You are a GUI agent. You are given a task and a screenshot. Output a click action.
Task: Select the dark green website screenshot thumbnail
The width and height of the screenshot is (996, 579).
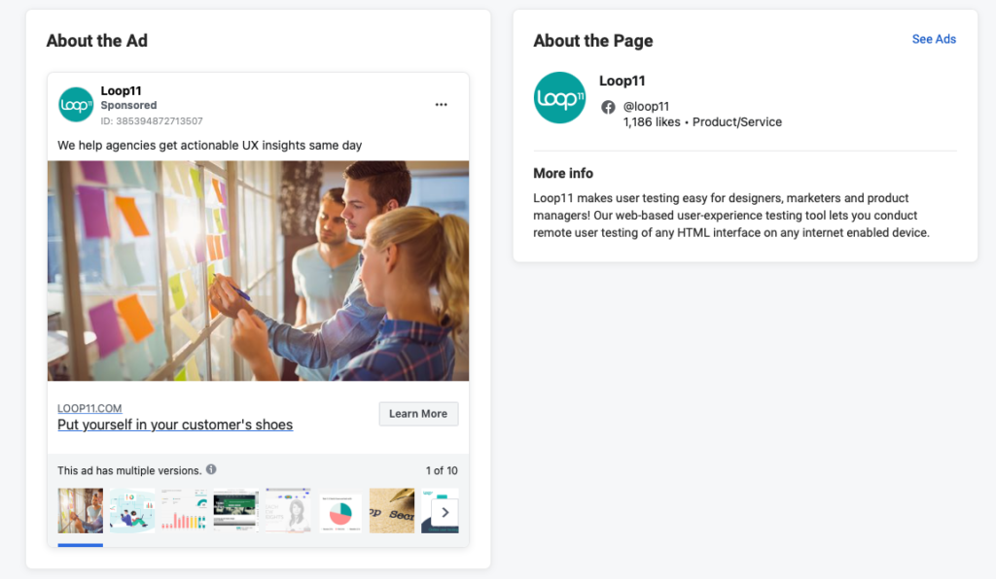236,511
